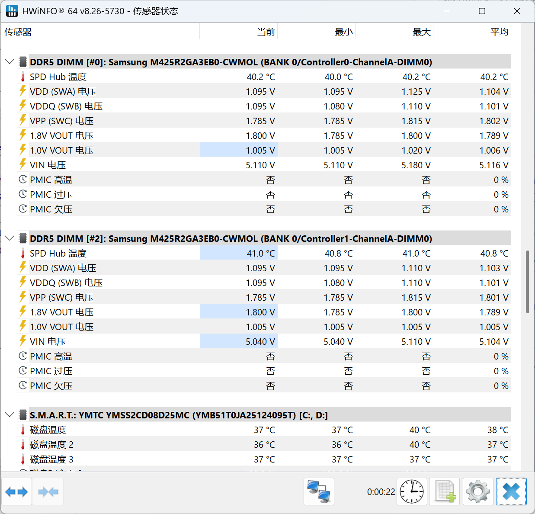Select DIMM #2 VDDQ (SWB) 电压 row label
Image resolution: width=535 pixels, height=514 pixels.
(66, 283)
